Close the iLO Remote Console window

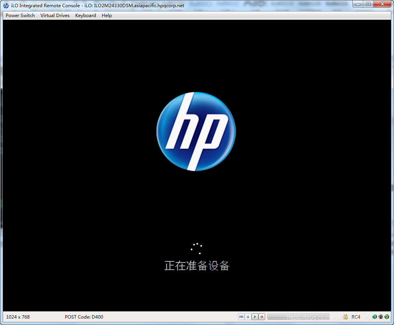pos(382,4)
